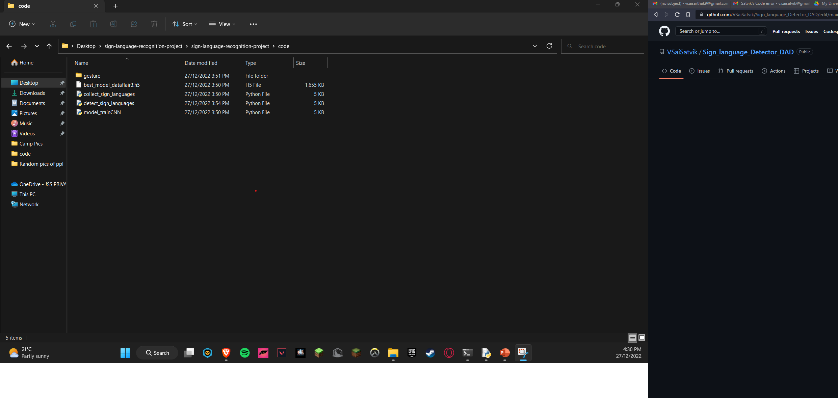Image resolution: width=838 pixels, height=398 pixels.
Task: Open the Projects panel in the repository
Action: [x=807, y=71]
